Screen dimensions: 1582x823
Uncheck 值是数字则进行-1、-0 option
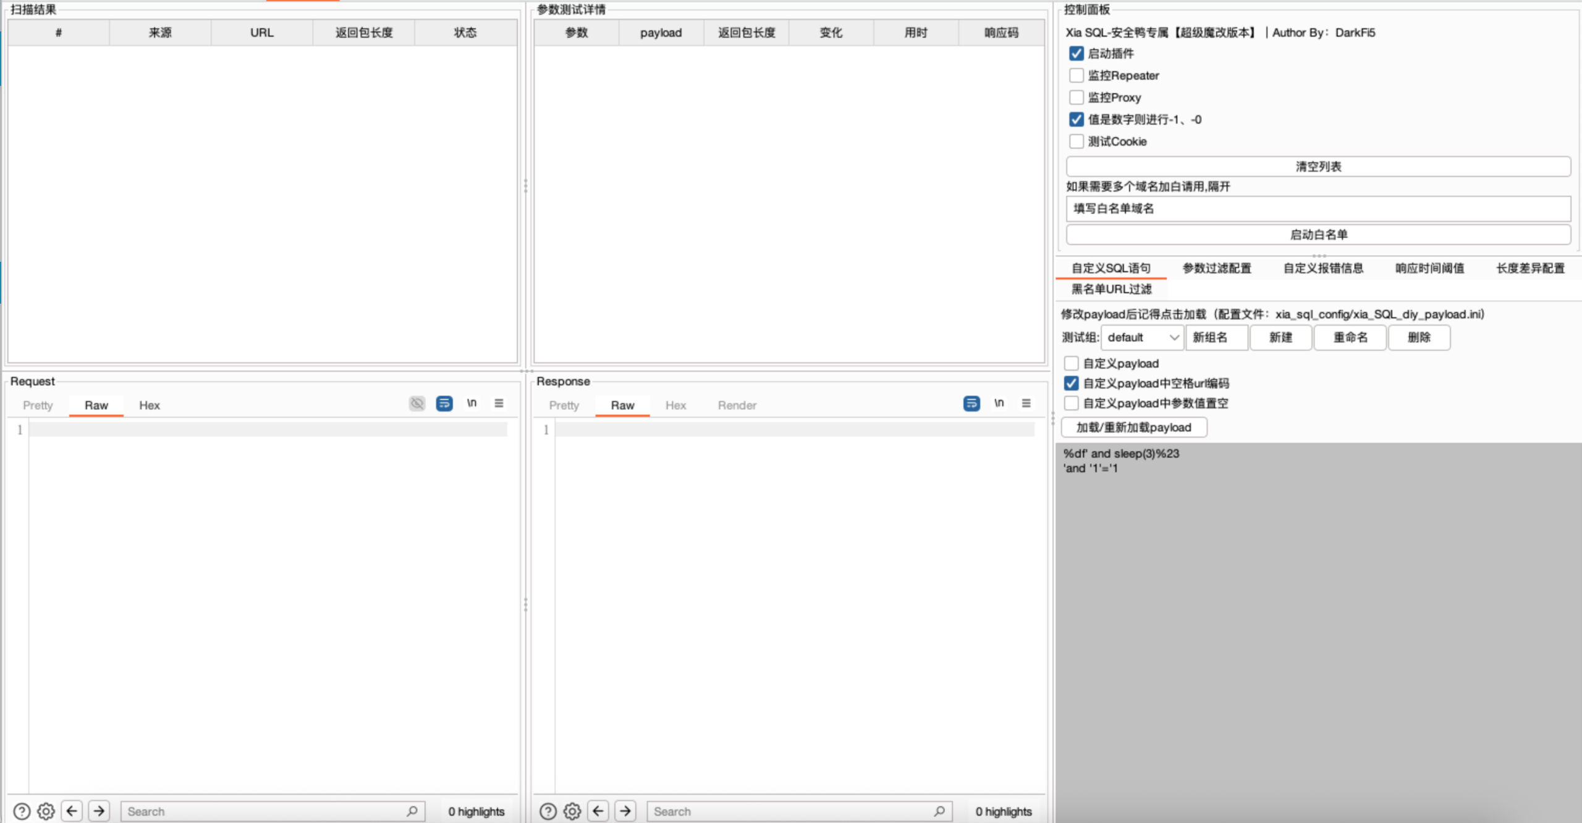(1077, 119)
